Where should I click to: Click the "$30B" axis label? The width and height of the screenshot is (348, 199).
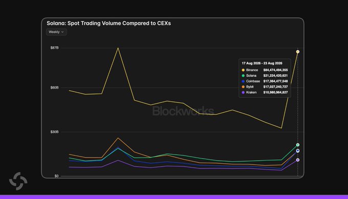tap(54, 132)
